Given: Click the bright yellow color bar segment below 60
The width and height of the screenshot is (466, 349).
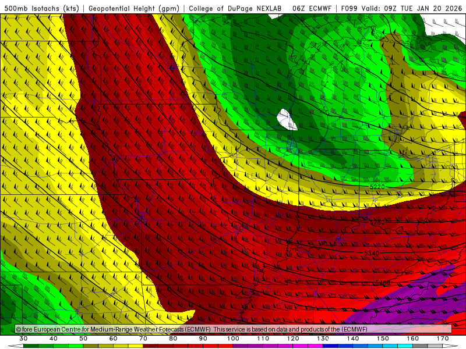Looking at the screenshot, I should click(x=136, y=346).
